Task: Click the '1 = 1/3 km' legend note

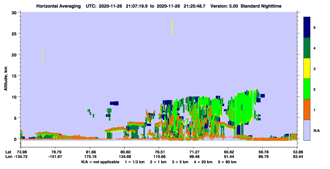Action: click(x=135, y=162)
